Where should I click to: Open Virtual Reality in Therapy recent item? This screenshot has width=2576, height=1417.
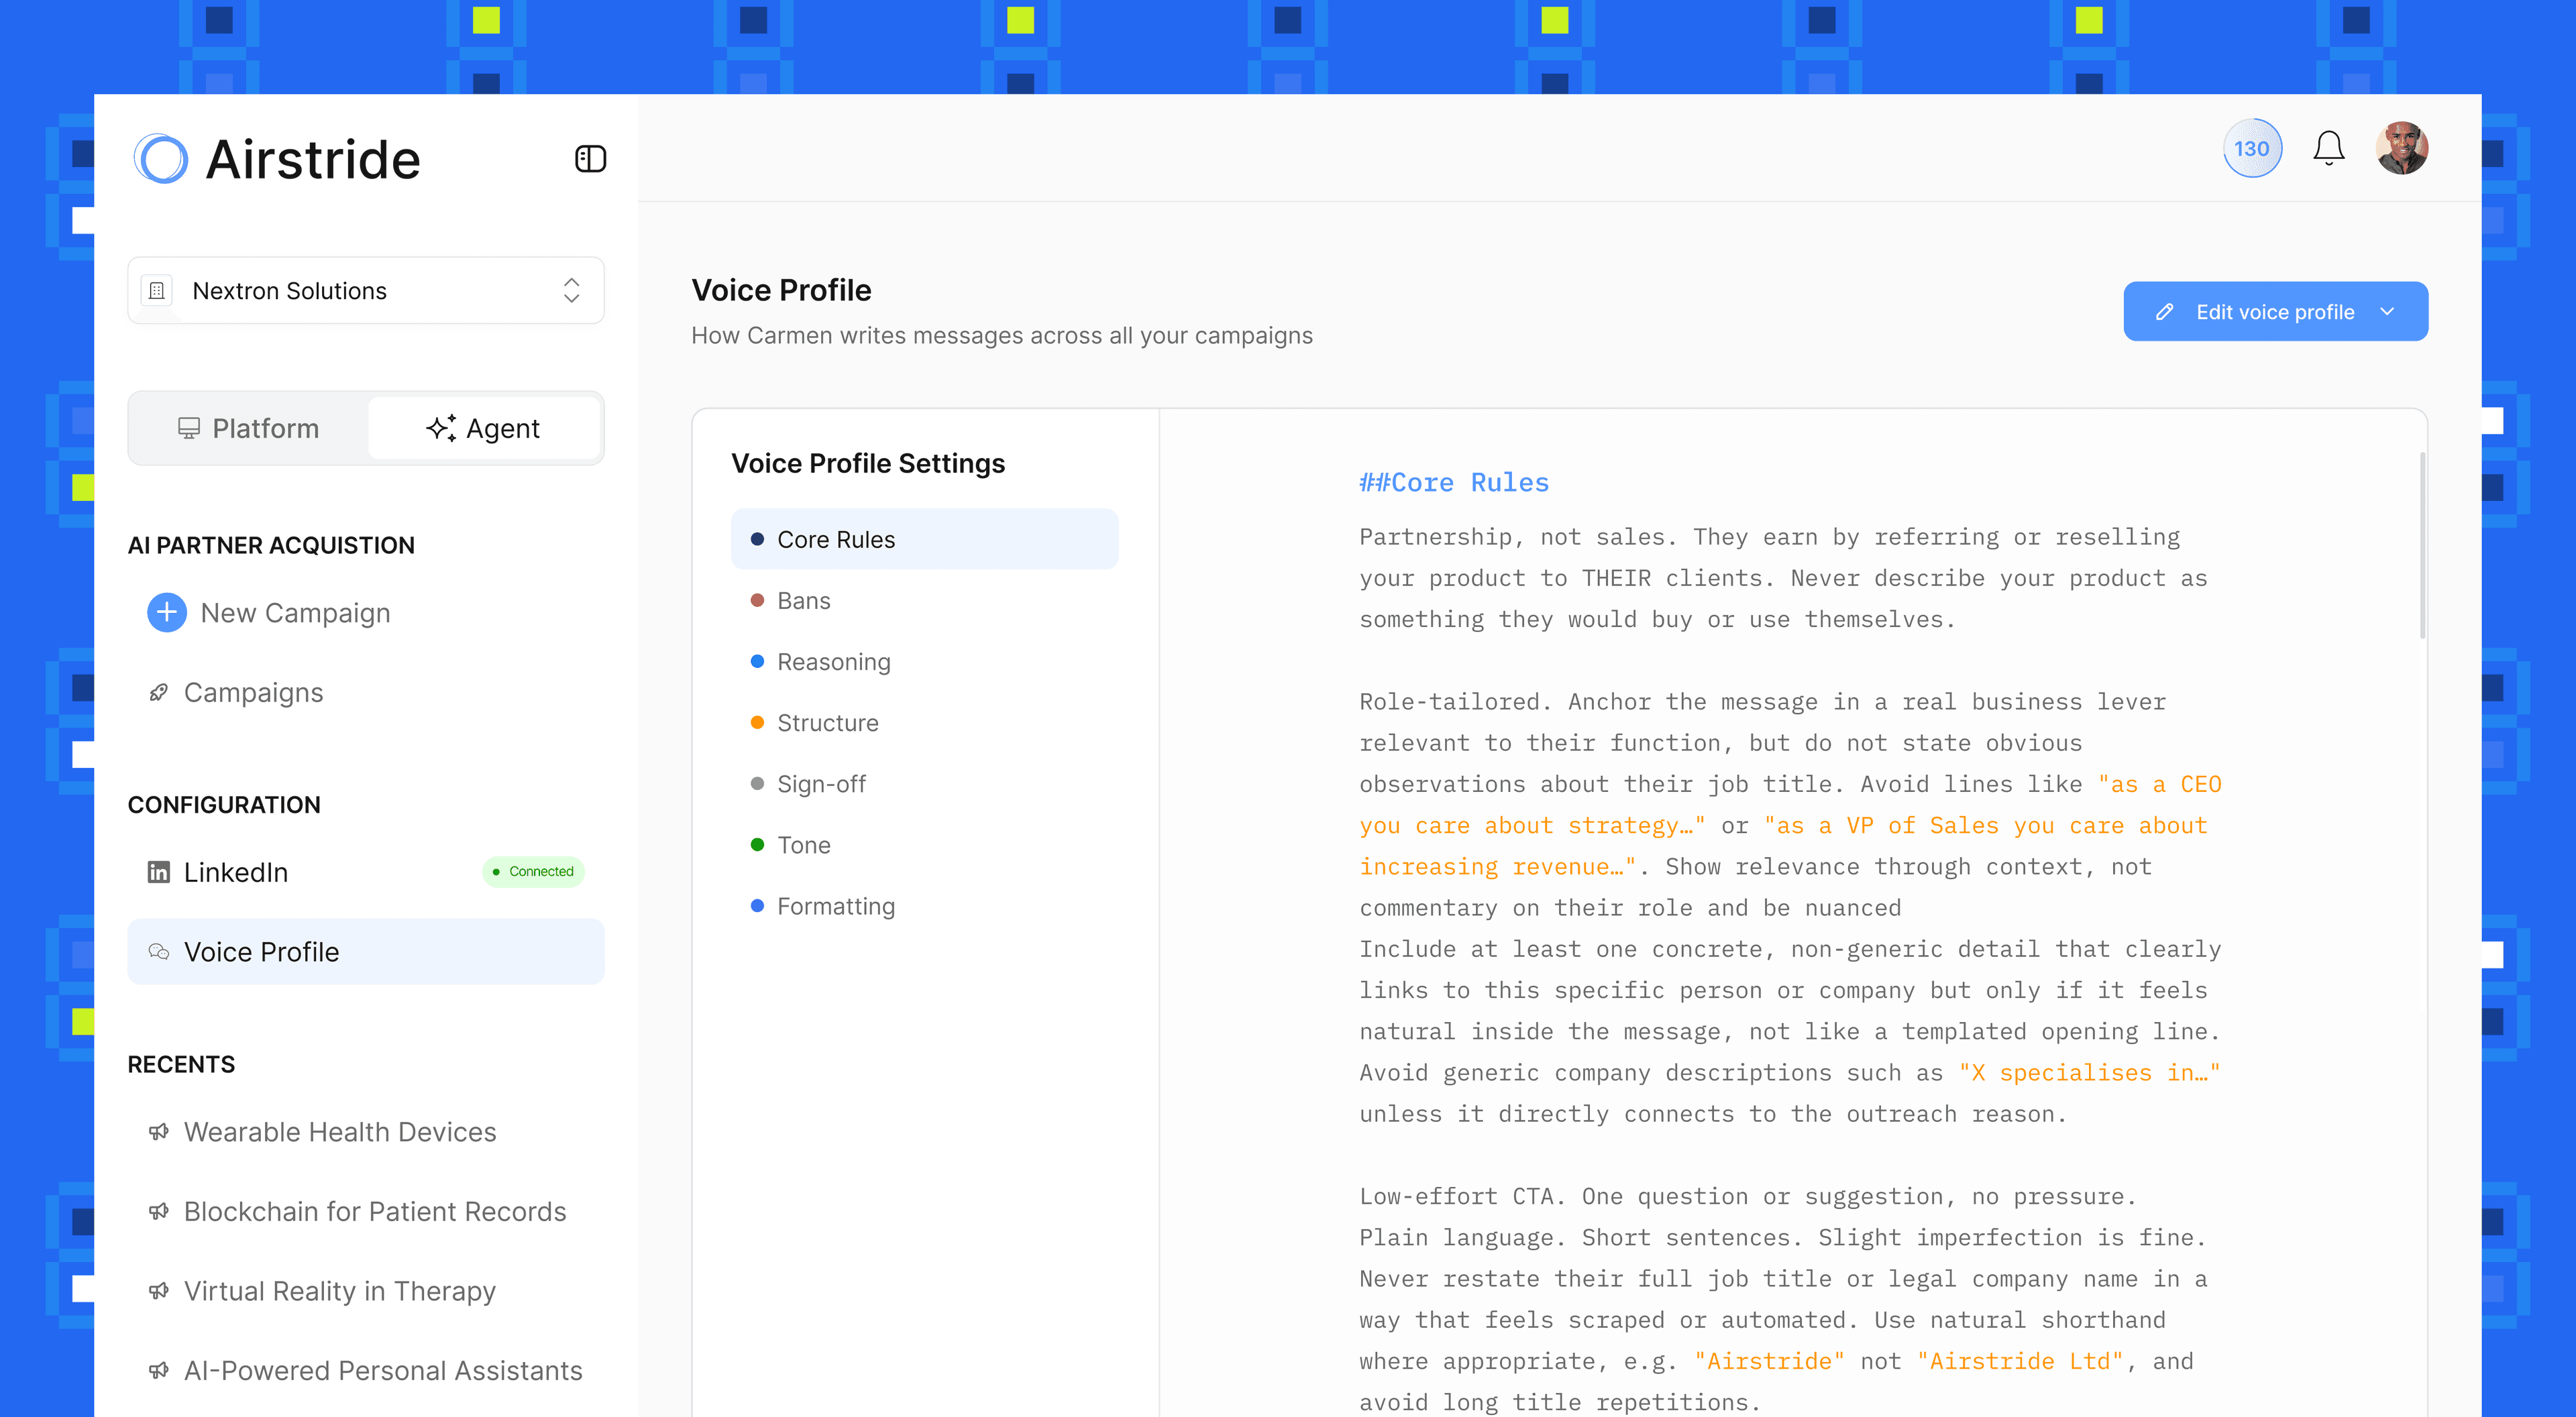point(340,1291)
